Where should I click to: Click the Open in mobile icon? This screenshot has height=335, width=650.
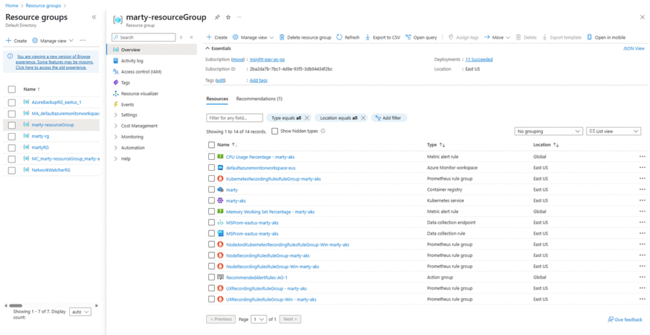pyautogui.click(x=590, y=37)
